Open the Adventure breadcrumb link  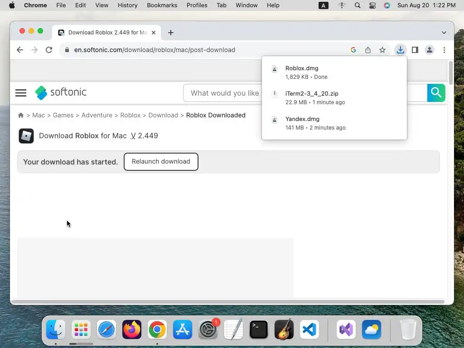point(97,115)
